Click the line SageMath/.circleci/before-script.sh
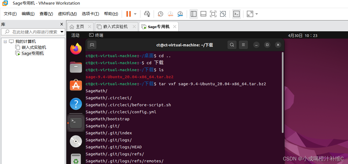348x164 pixels. coord(128,105)
